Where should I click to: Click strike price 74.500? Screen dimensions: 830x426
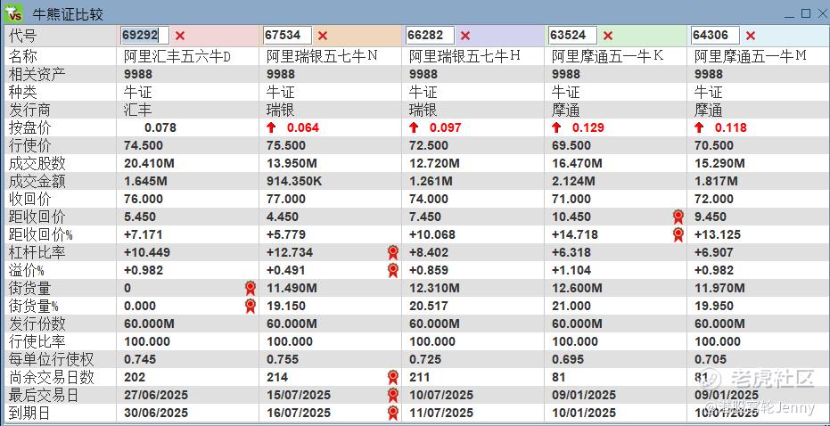point(144,145)
